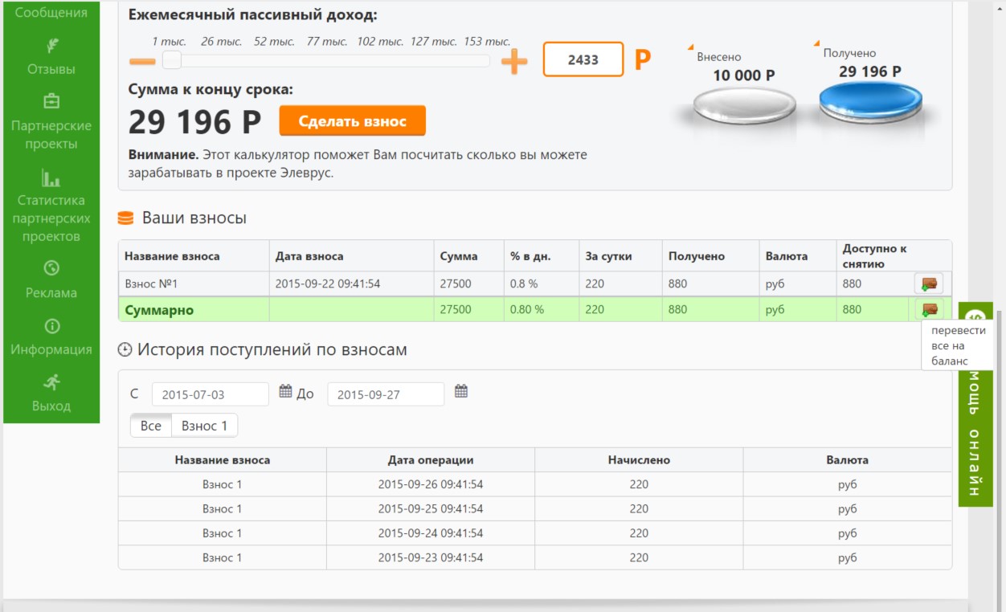Click the wallet icon in Взнос №1 row
Viewport: 1006px width, 612px height.
(929, 284)
